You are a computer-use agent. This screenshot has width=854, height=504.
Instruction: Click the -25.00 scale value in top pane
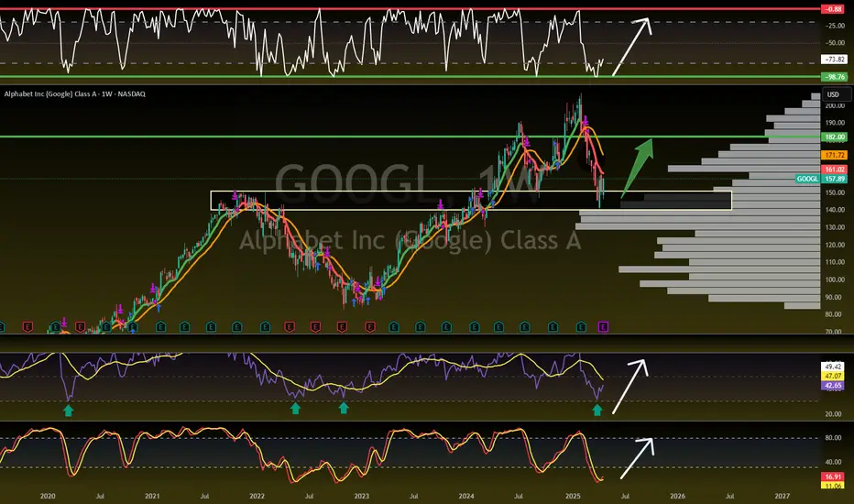[835, 26]
